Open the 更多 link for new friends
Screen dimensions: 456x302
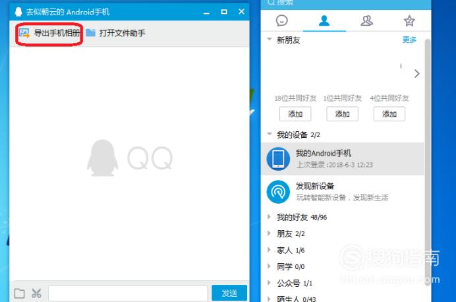pos(409,40)
